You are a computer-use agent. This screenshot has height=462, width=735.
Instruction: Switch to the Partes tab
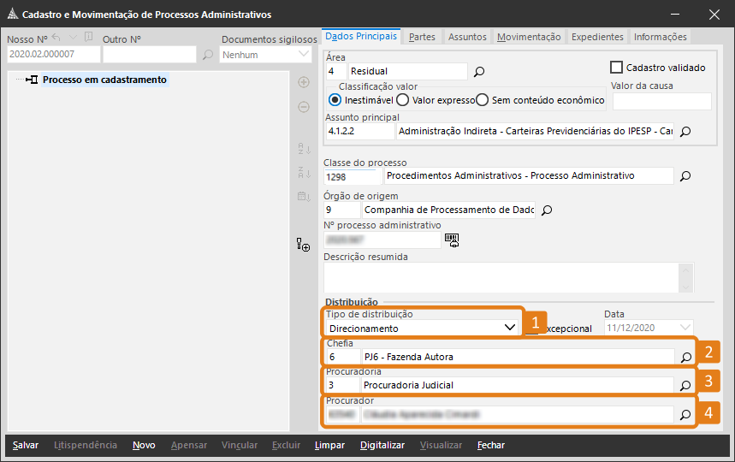(x=422, y=37)
